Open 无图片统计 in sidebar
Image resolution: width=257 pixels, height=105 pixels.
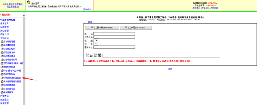[x=13, y=63]
